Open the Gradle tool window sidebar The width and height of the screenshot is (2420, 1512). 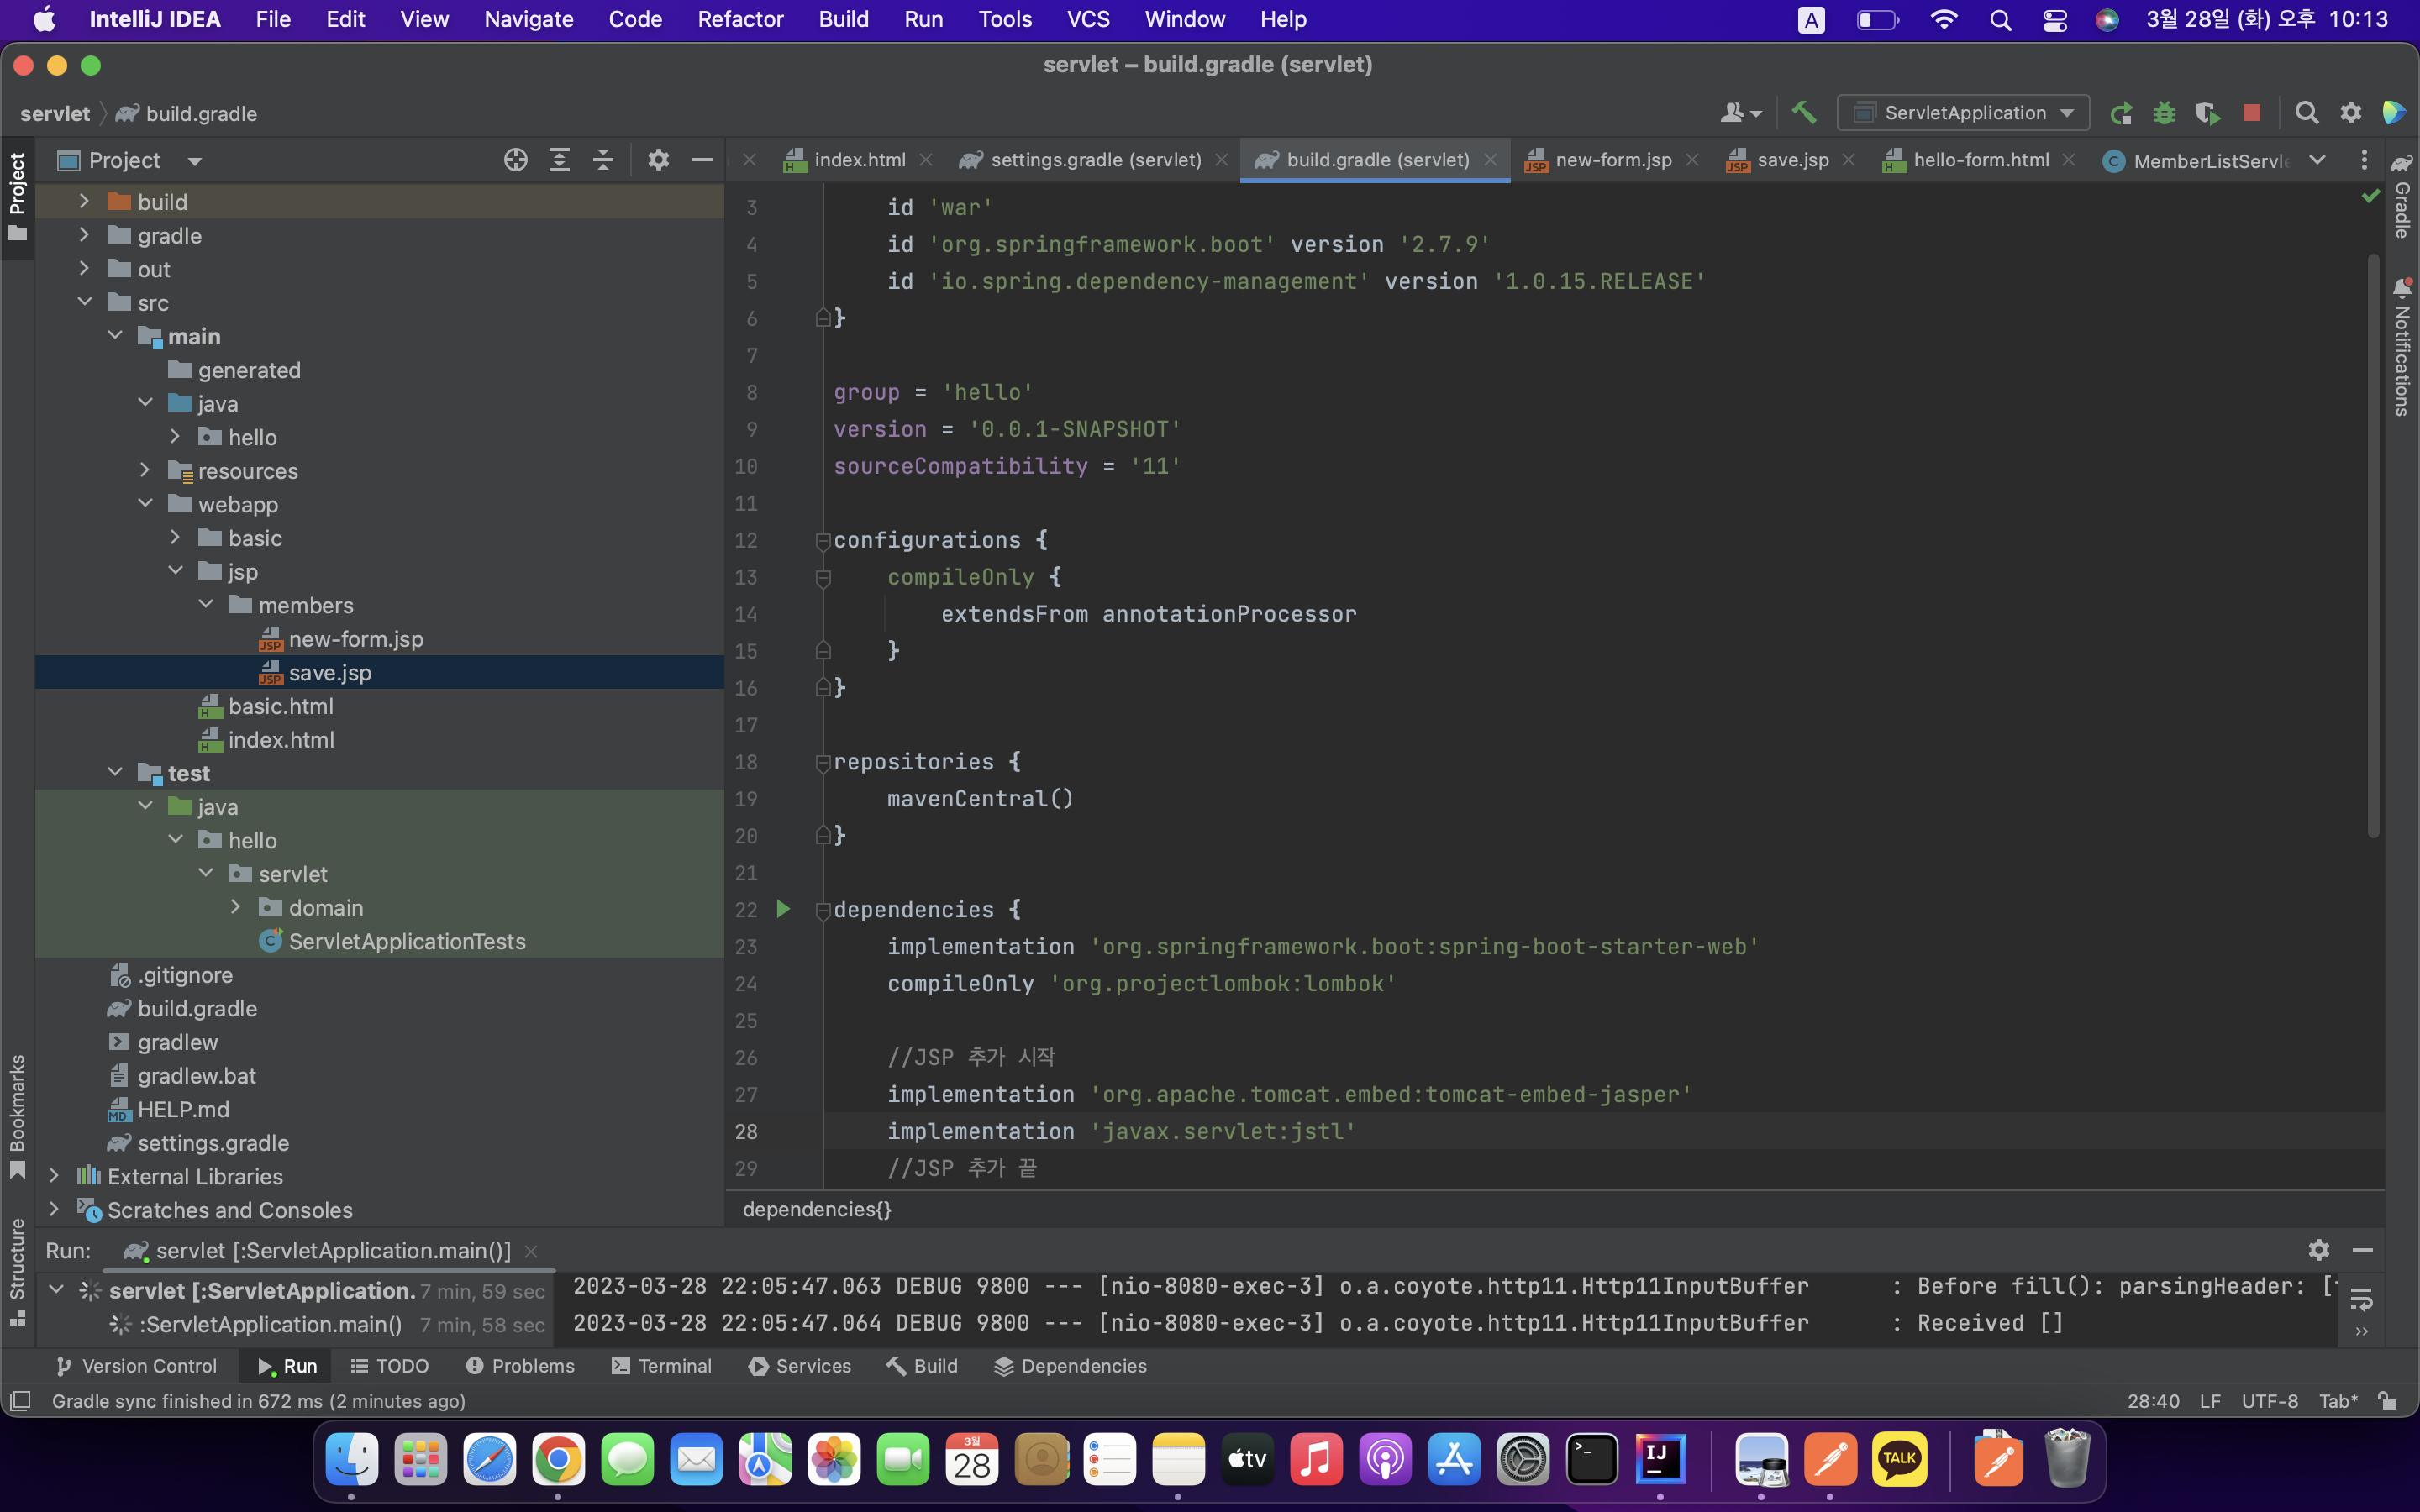click(2402, 196)
